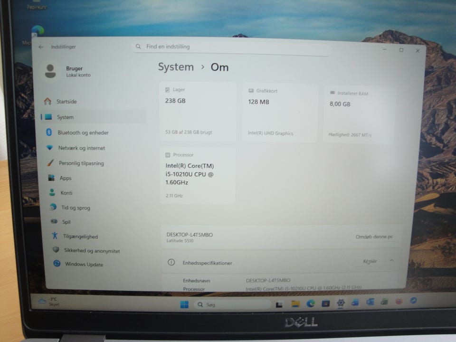Click the Spil gamepad icon
456x342 pixels.
click(x=54, y=222)
